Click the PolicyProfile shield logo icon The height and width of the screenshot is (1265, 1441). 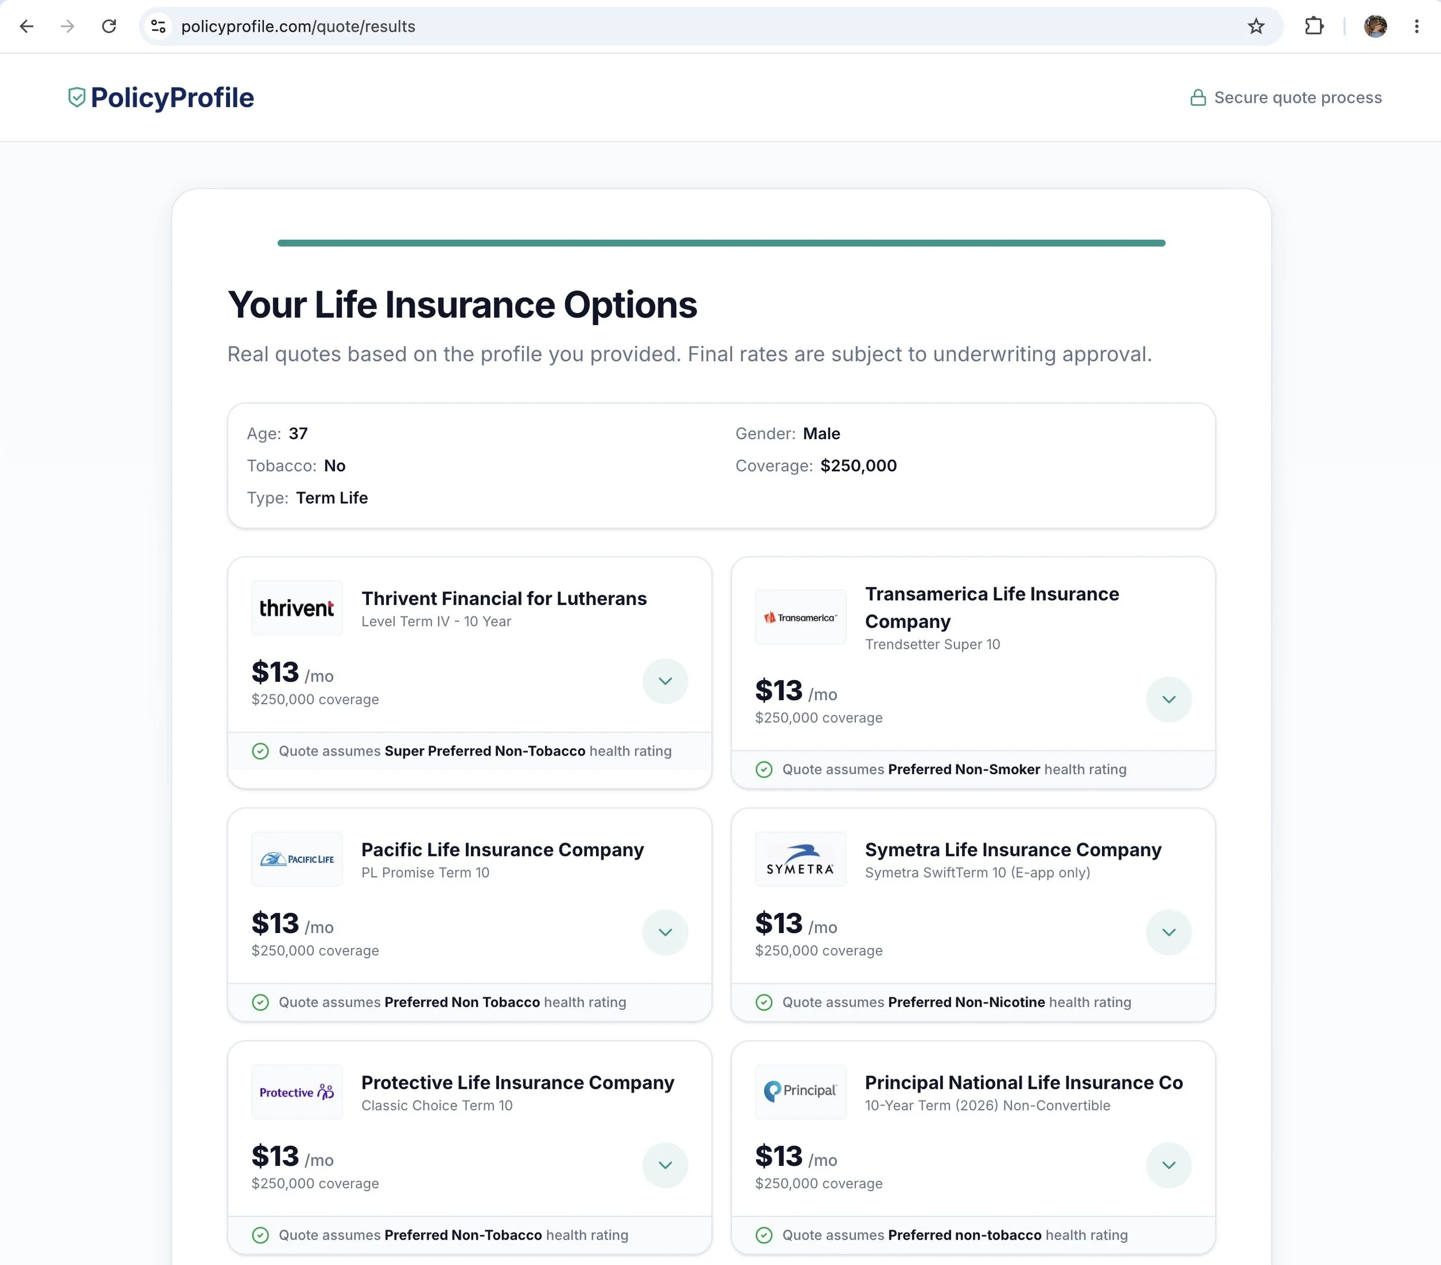(76, 97)
